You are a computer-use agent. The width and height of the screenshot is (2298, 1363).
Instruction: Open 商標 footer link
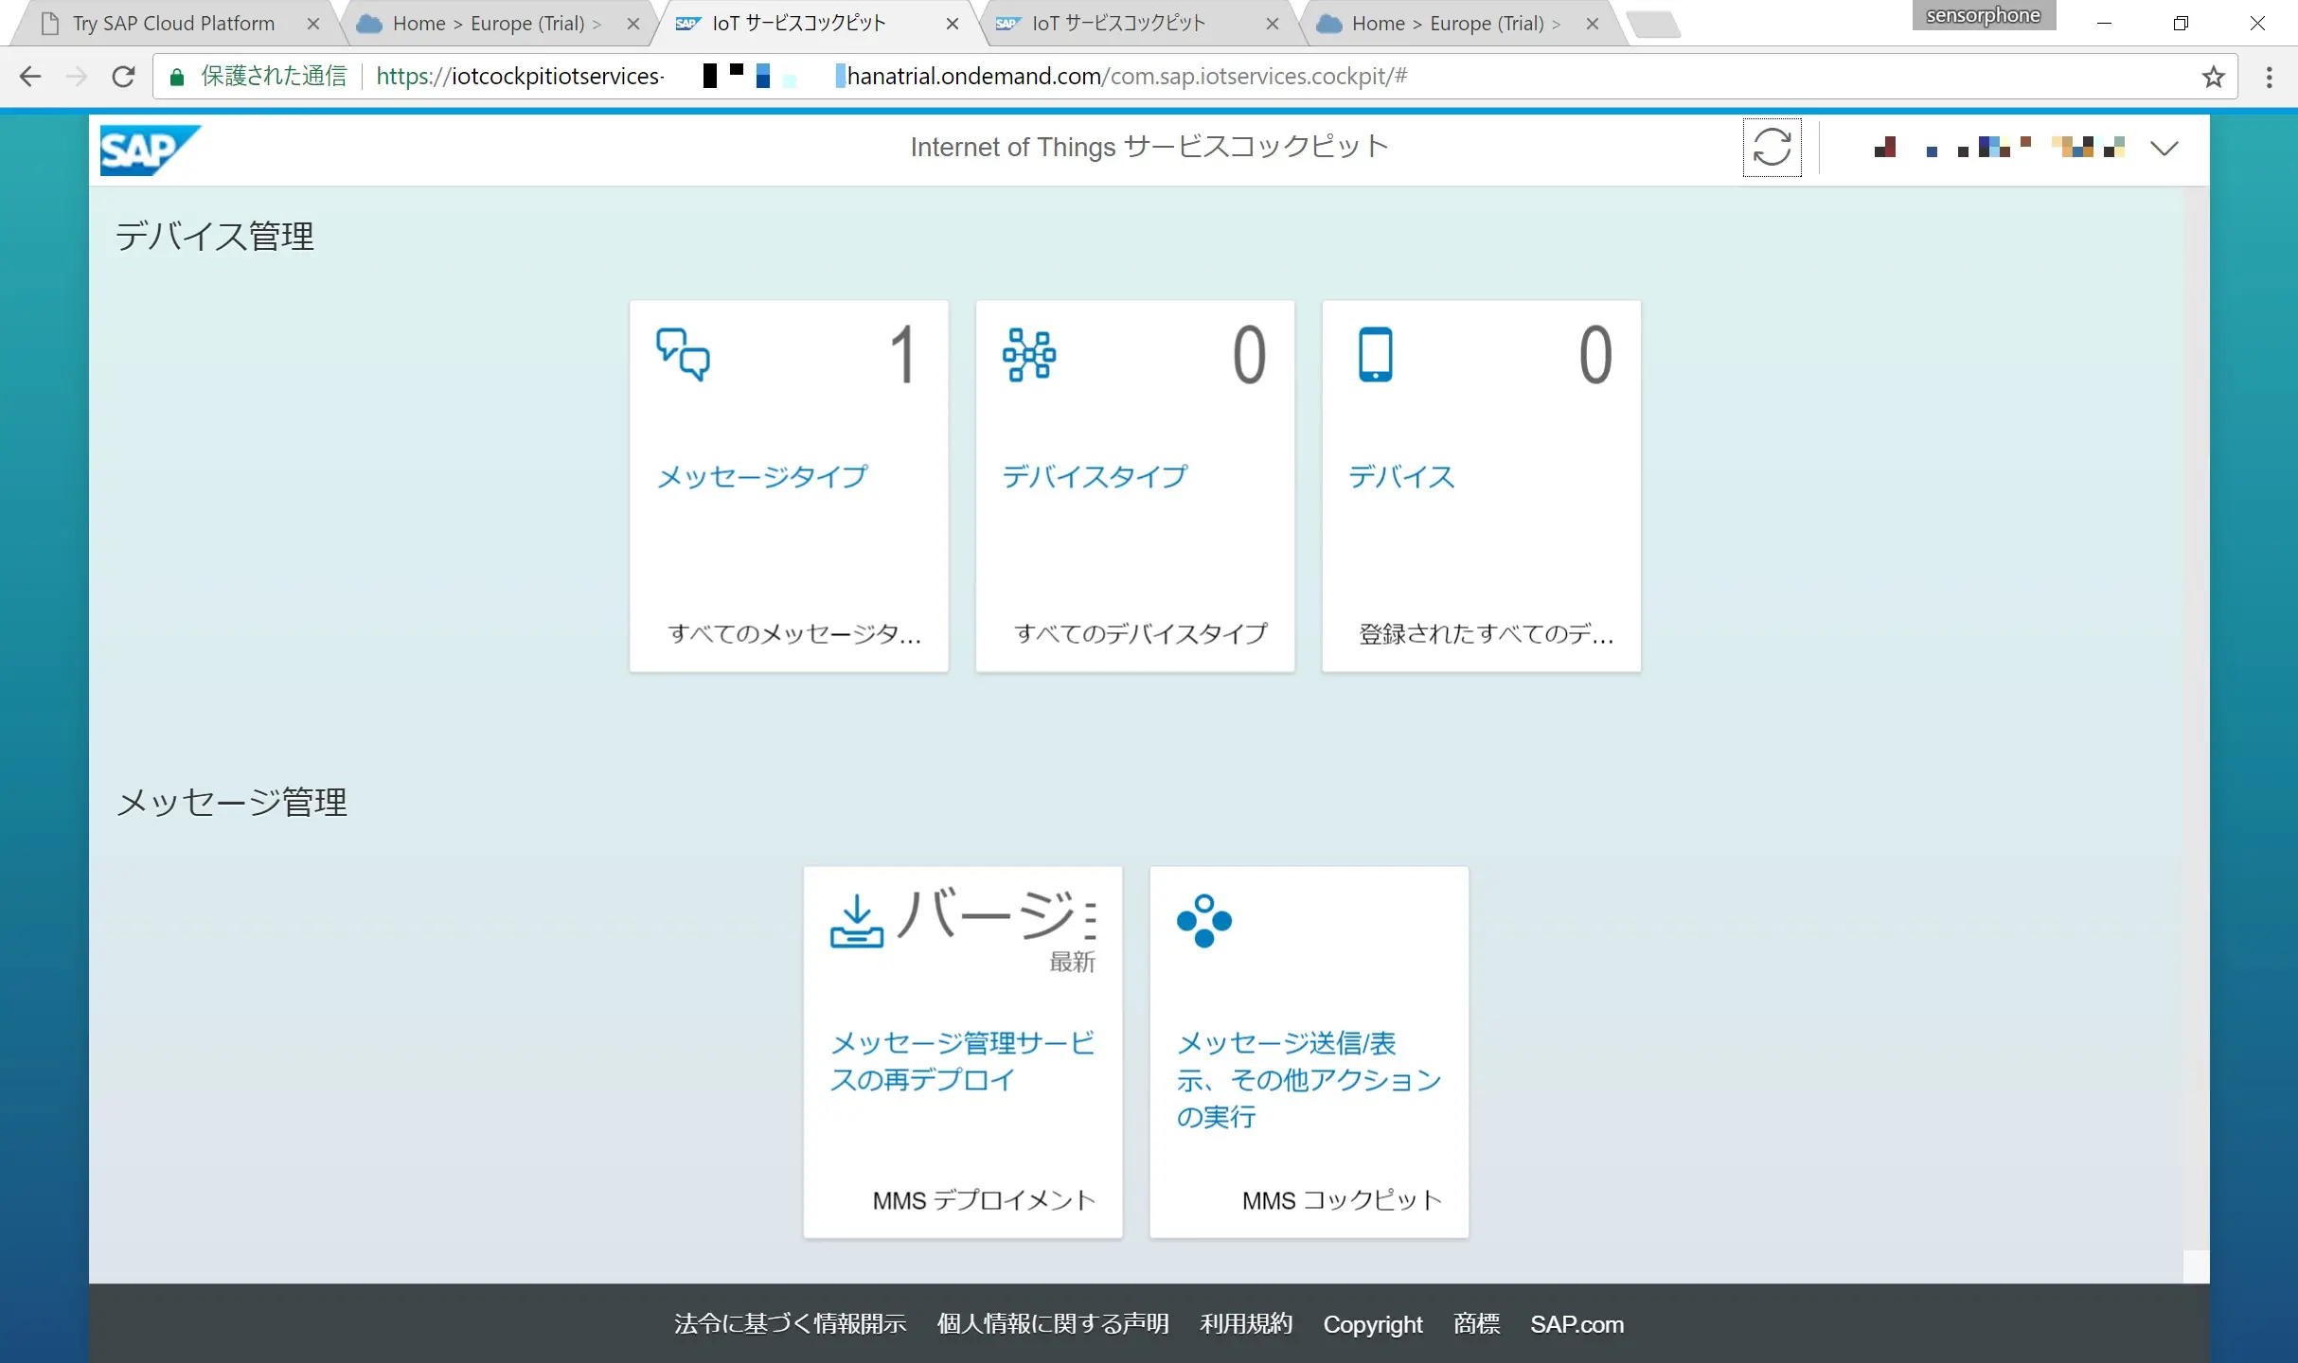point(1476,1323)
